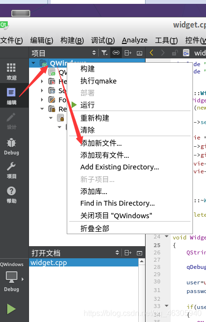Open the 工具(T) menu

point(166,40)
